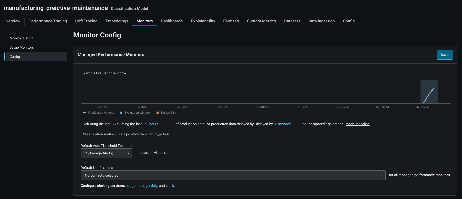
Task: Click the blue Evaluation Window legend swatch
Action: pos(121,113)
